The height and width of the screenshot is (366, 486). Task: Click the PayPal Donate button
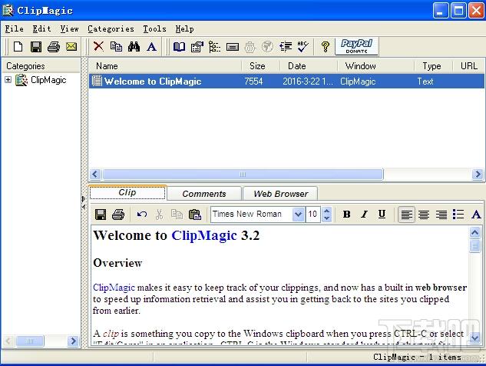coord(357,47)
